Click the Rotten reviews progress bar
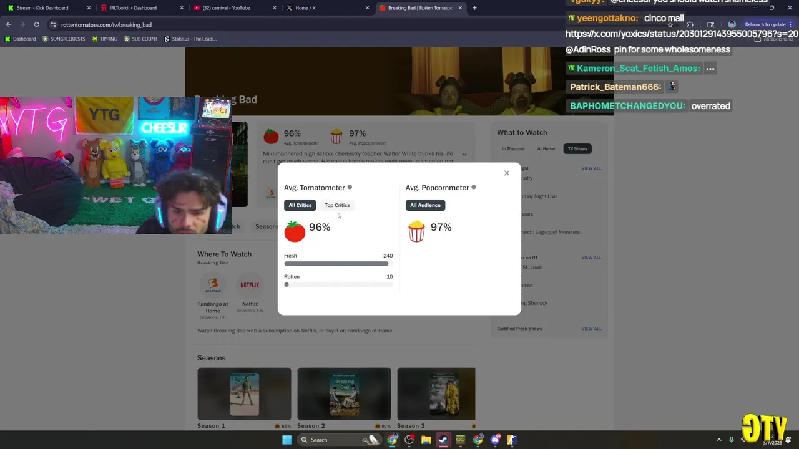This screenshot has width=799, height=449. coord(338,284)
